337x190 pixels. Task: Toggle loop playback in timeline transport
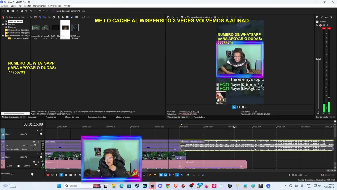coord(52,175)
